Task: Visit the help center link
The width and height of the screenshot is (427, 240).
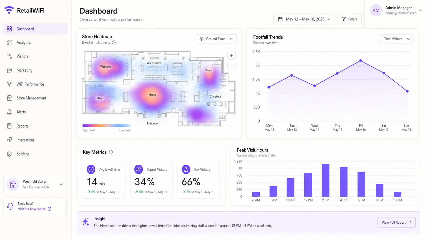Action: (31, 209)
